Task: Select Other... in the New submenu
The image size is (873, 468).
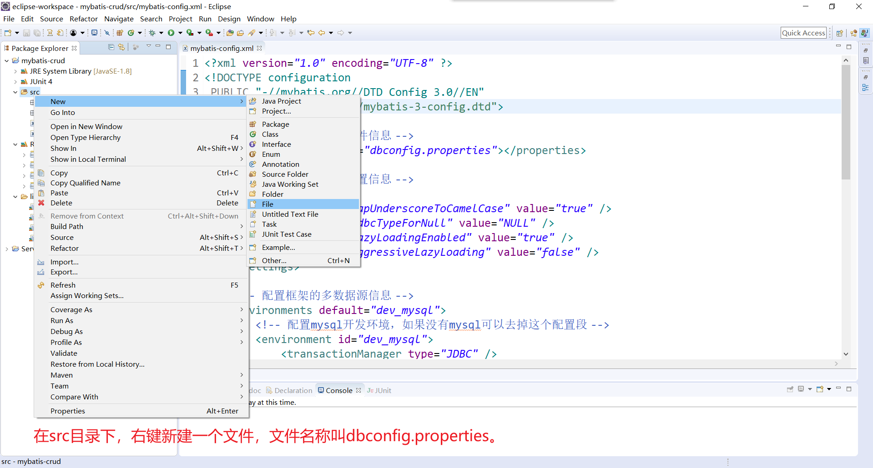Action: click(x=303, y=260)
